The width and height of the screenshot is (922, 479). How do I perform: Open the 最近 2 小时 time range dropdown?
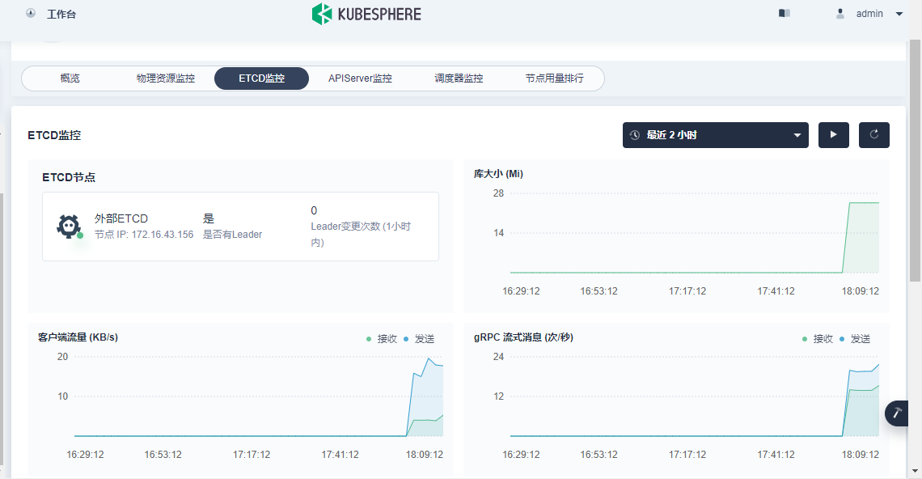pyautogui.click(x=716, y=135)
